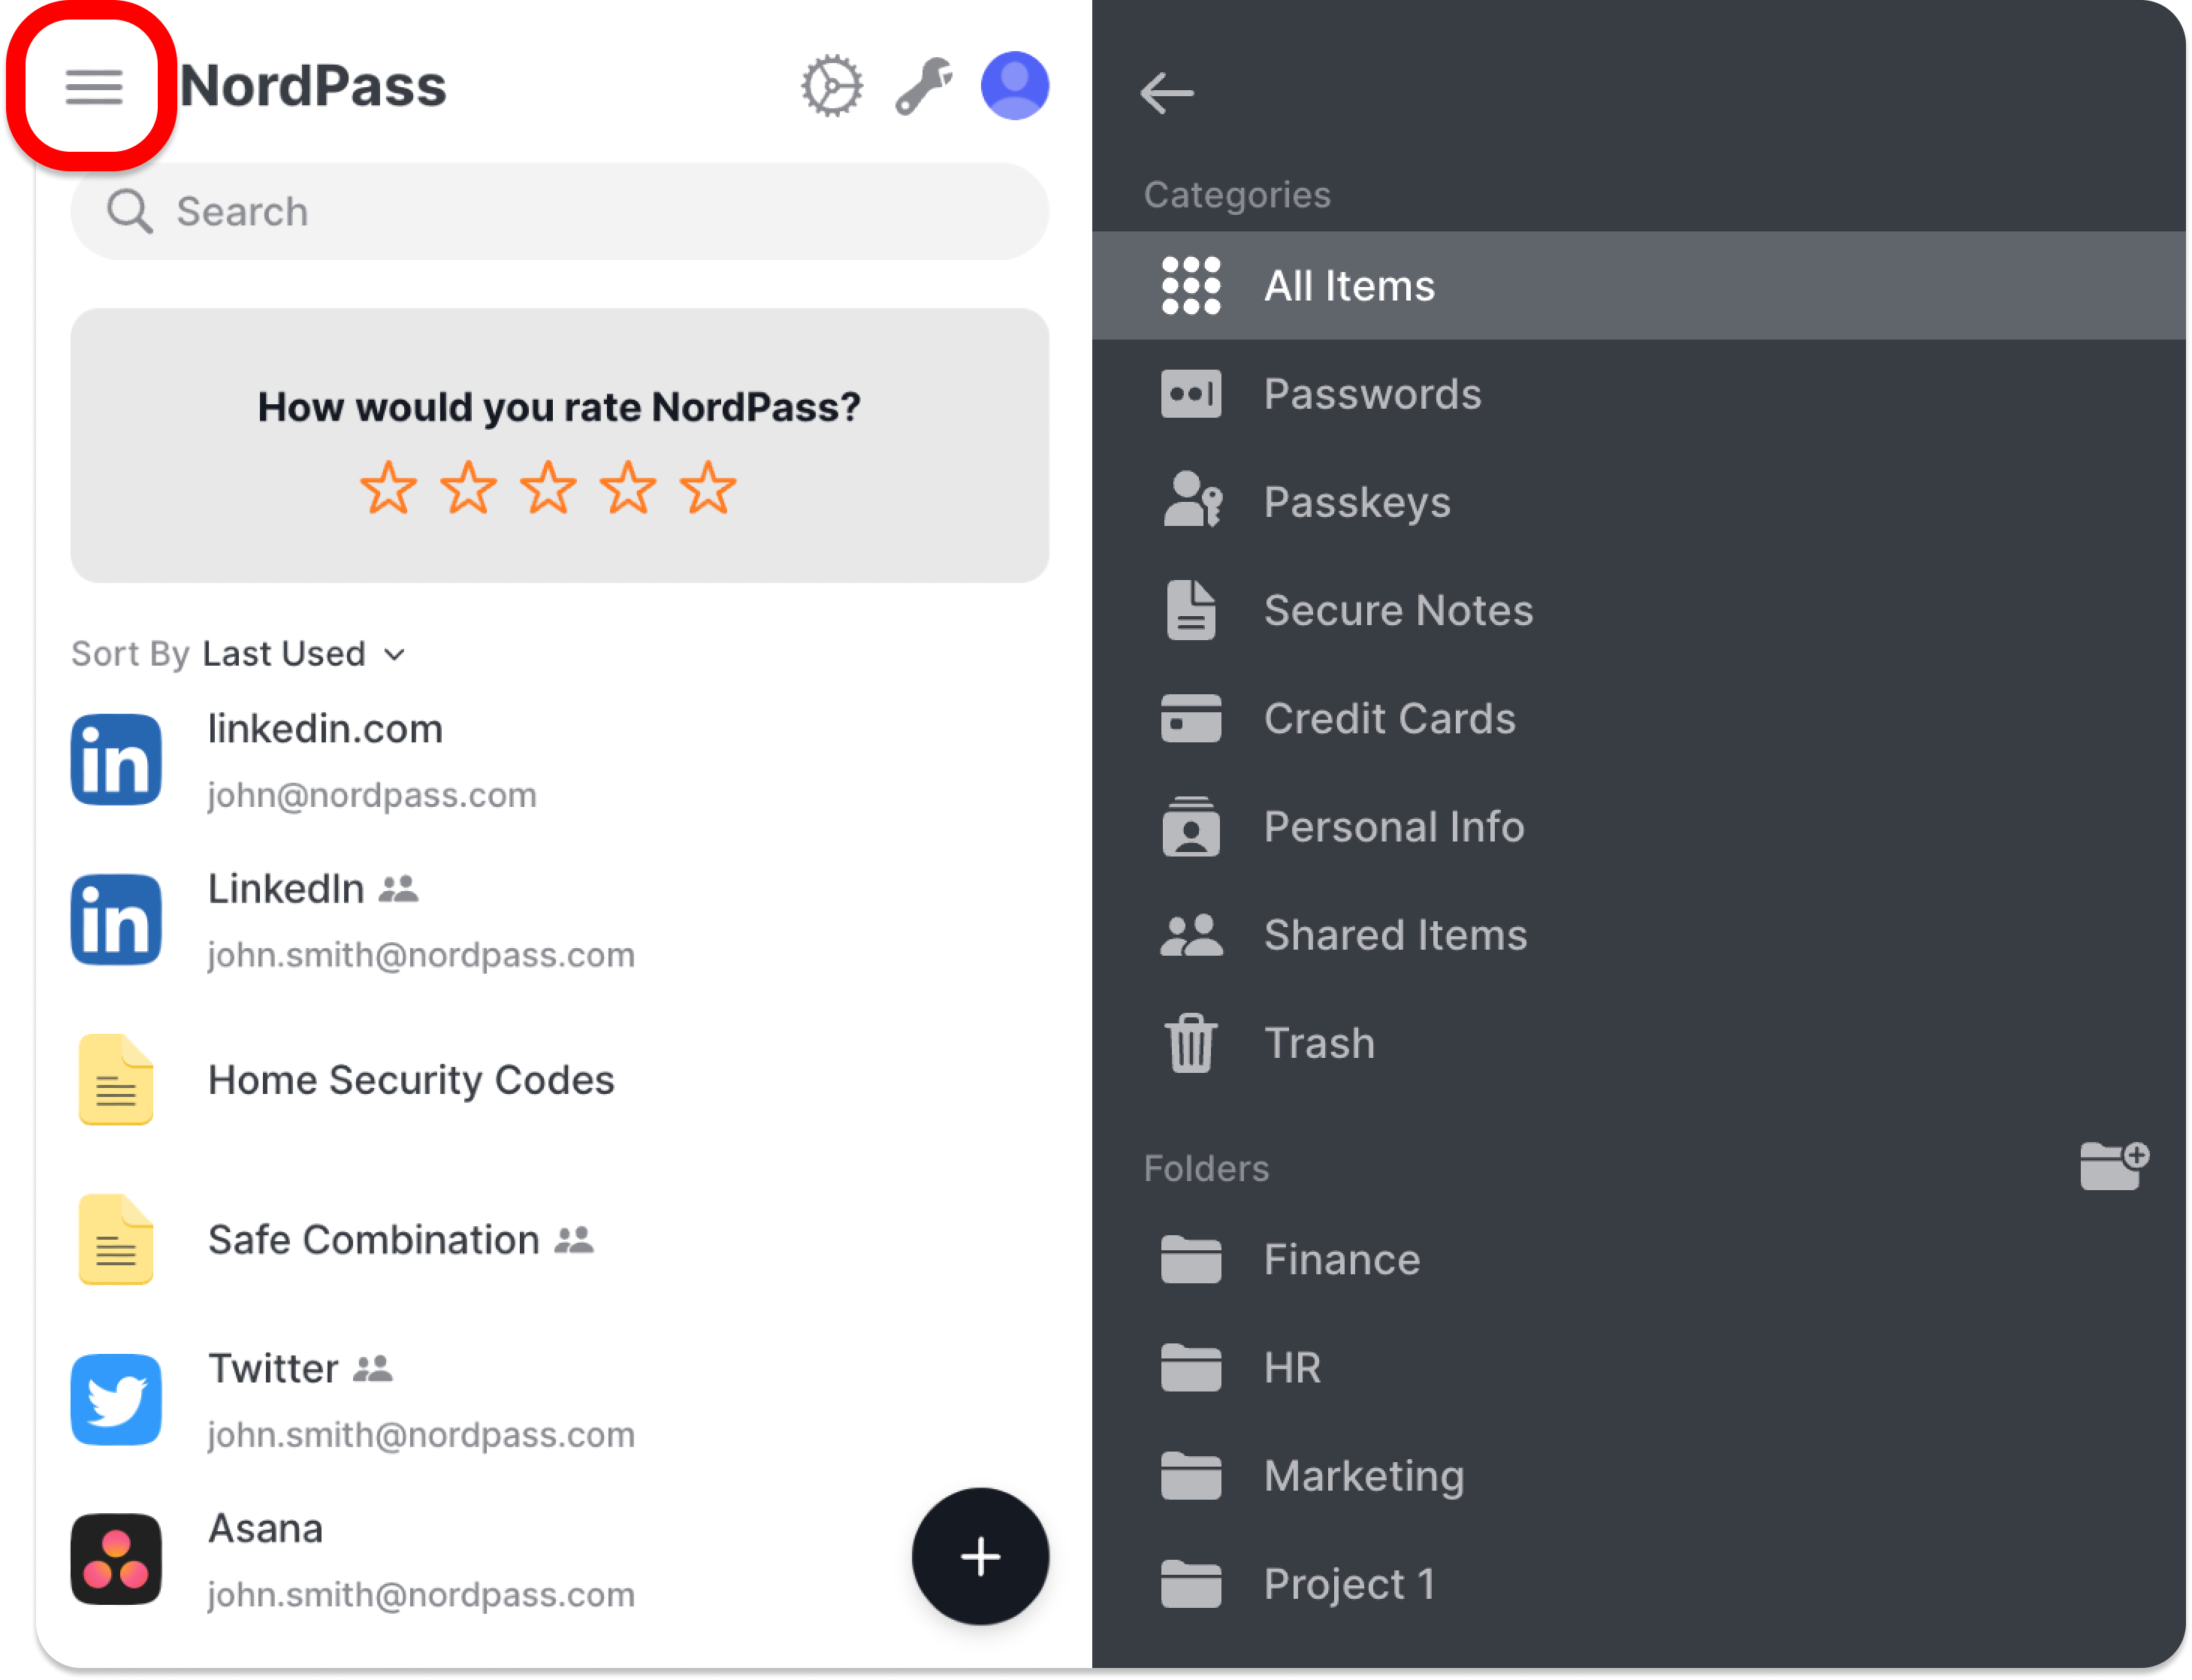The width and height of the screenshot is (2192, 1680).
Task: Select the Passwords category
Action: (1639, 394)
